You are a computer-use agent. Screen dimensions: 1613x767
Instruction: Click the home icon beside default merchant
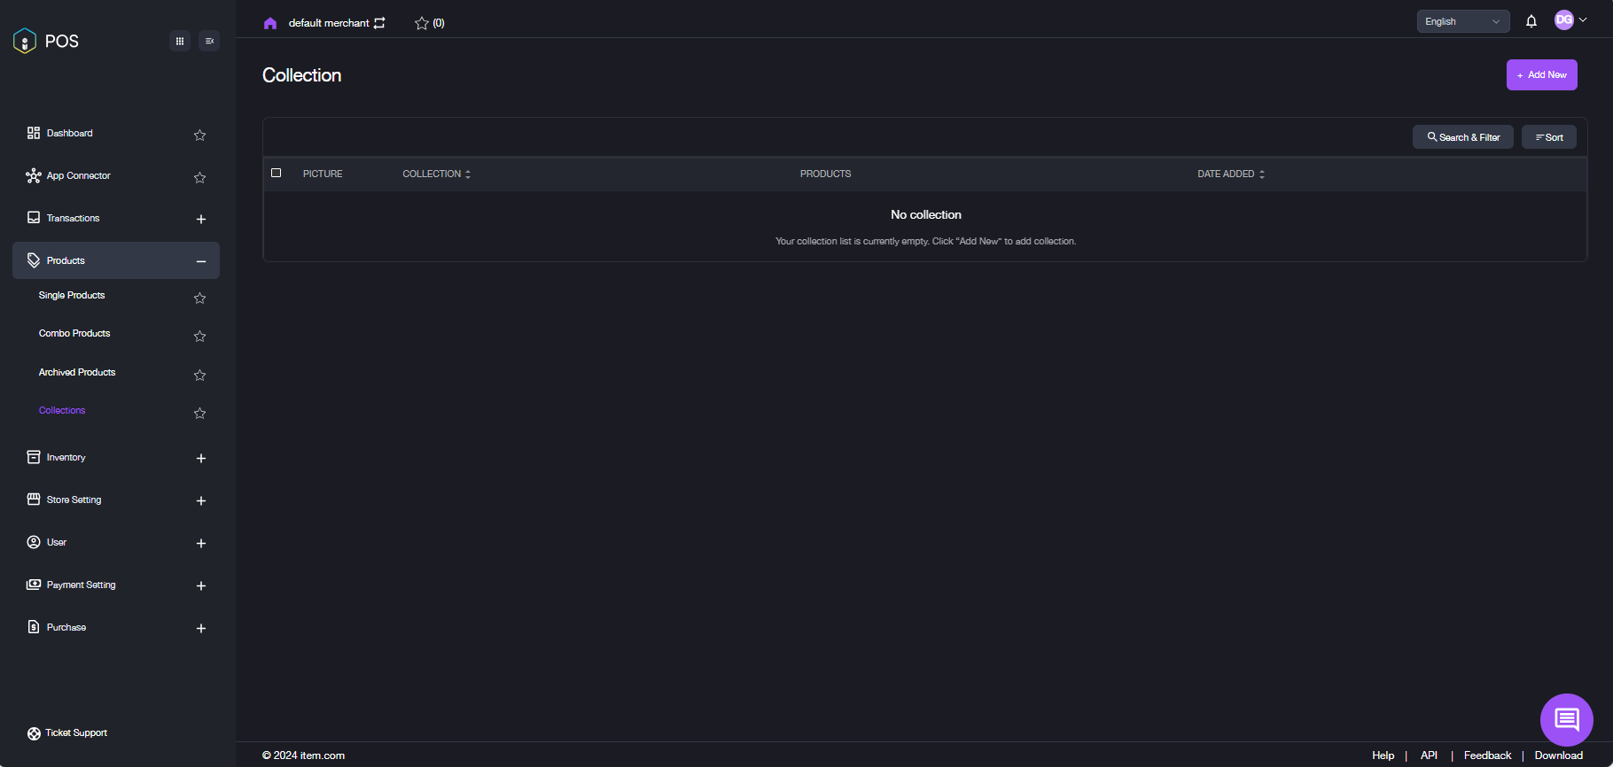270,23
